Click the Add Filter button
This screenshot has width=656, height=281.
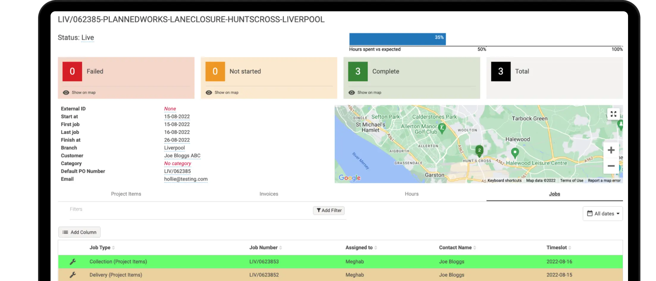pos(329,211)
